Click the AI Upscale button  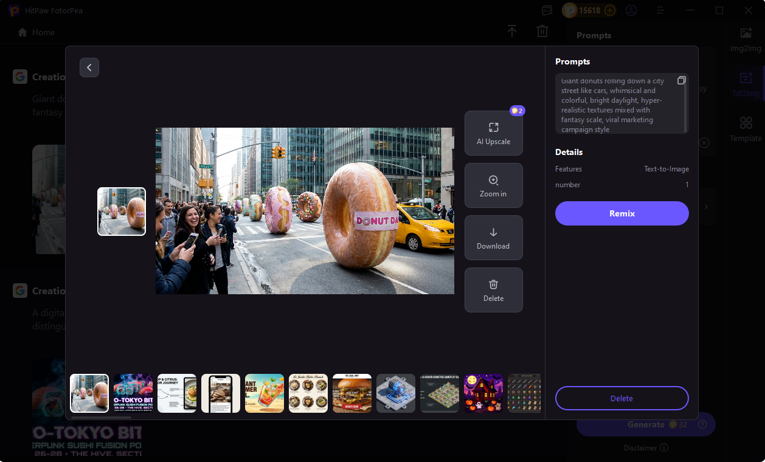(x=493, y=133)
